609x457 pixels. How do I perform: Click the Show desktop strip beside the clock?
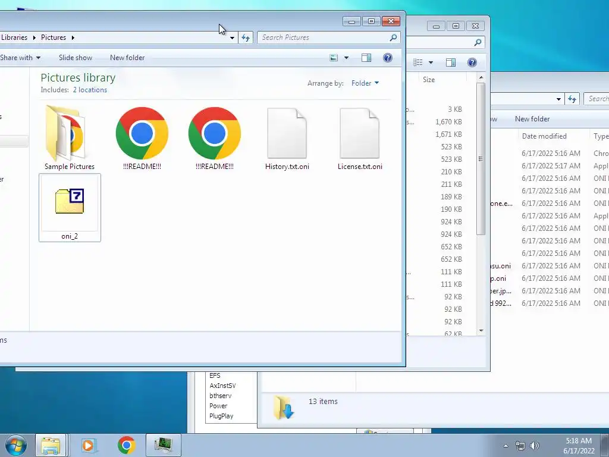605,445
